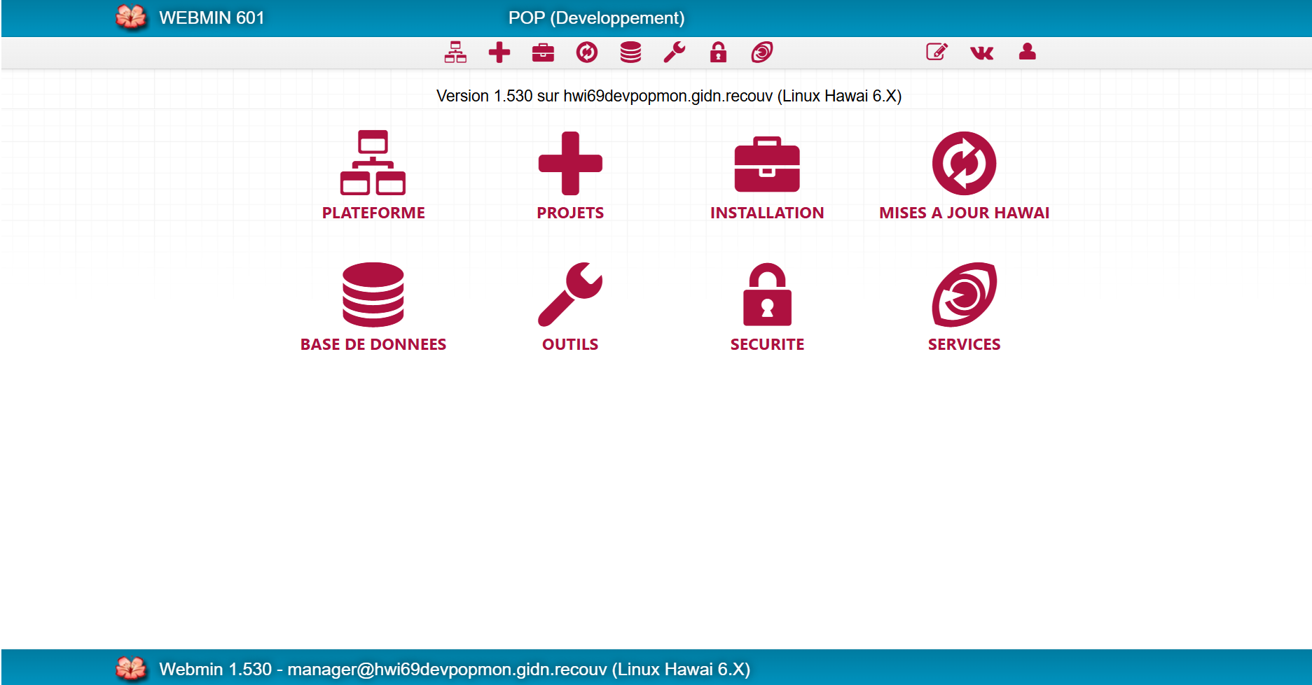
Task: Click the Mises a jour sync icon in the toolbar
Action: click(587, 52)
